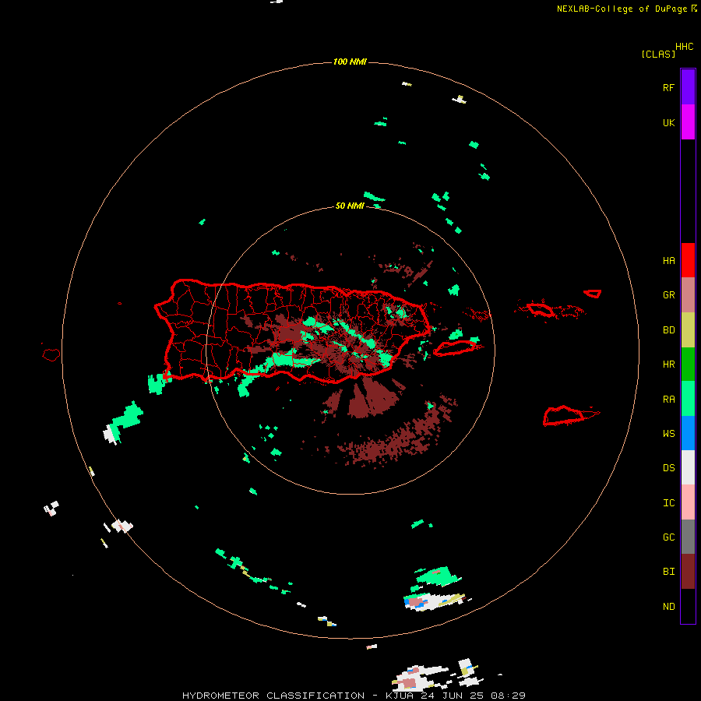Click the 08:29 timestamp
The width and height of the screenshot is (701, 701).
509,696
